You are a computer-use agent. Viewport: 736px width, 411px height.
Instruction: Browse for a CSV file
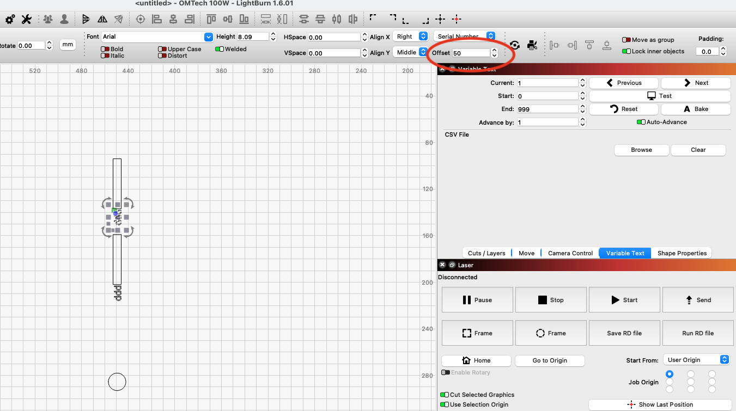(641, 150)
